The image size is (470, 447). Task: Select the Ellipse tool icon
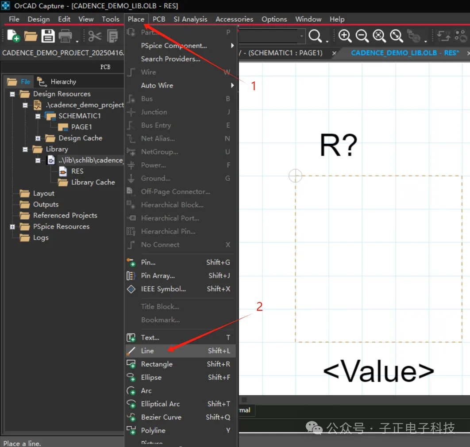(131, 377)
